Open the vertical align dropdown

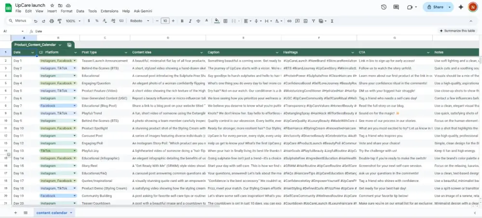(x=257, y=21)
